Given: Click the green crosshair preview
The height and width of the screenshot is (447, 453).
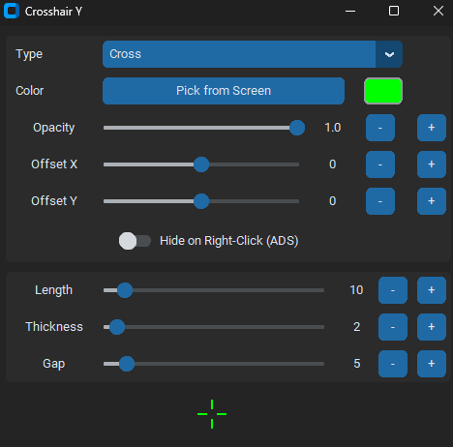Looking at the screenshot, I should coord(212,414).
